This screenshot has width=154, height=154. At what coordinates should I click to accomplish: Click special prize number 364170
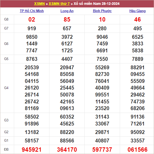click(x=67, y=149)
